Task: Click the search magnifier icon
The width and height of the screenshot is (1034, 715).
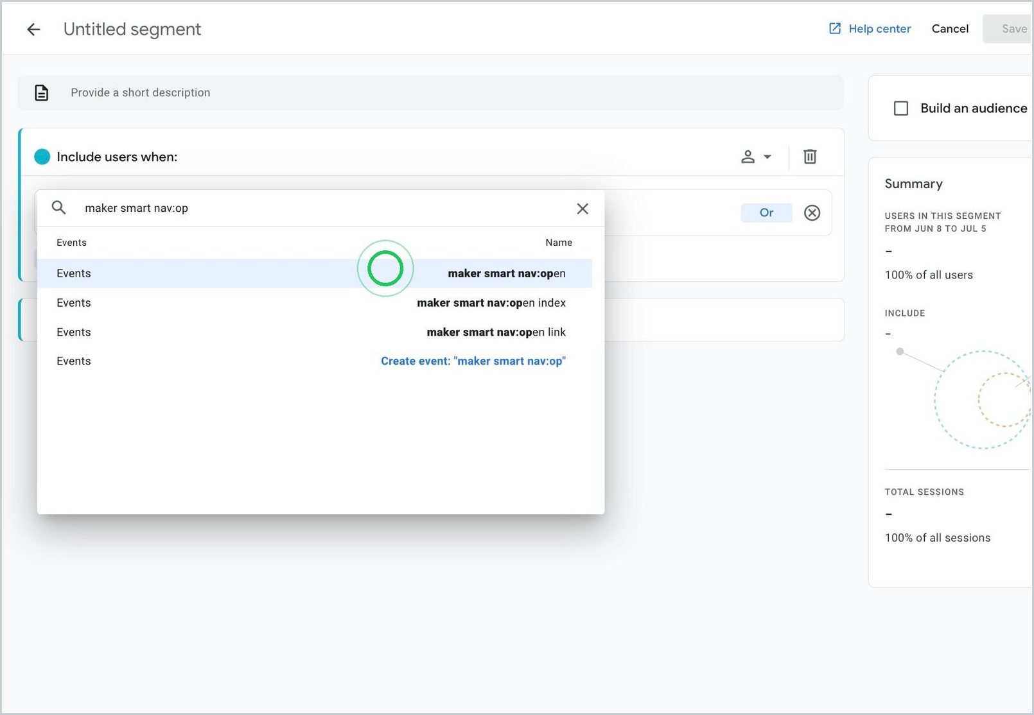Action: [x=58, y=208]
